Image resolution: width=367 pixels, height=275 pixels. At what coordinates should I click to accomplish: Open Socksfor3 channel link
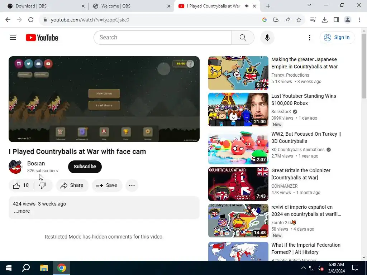click(x=281, y=112)
